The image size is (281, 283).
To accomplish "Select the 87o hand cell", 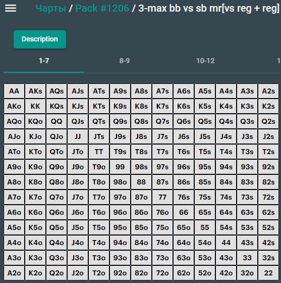I will point(141,197).
